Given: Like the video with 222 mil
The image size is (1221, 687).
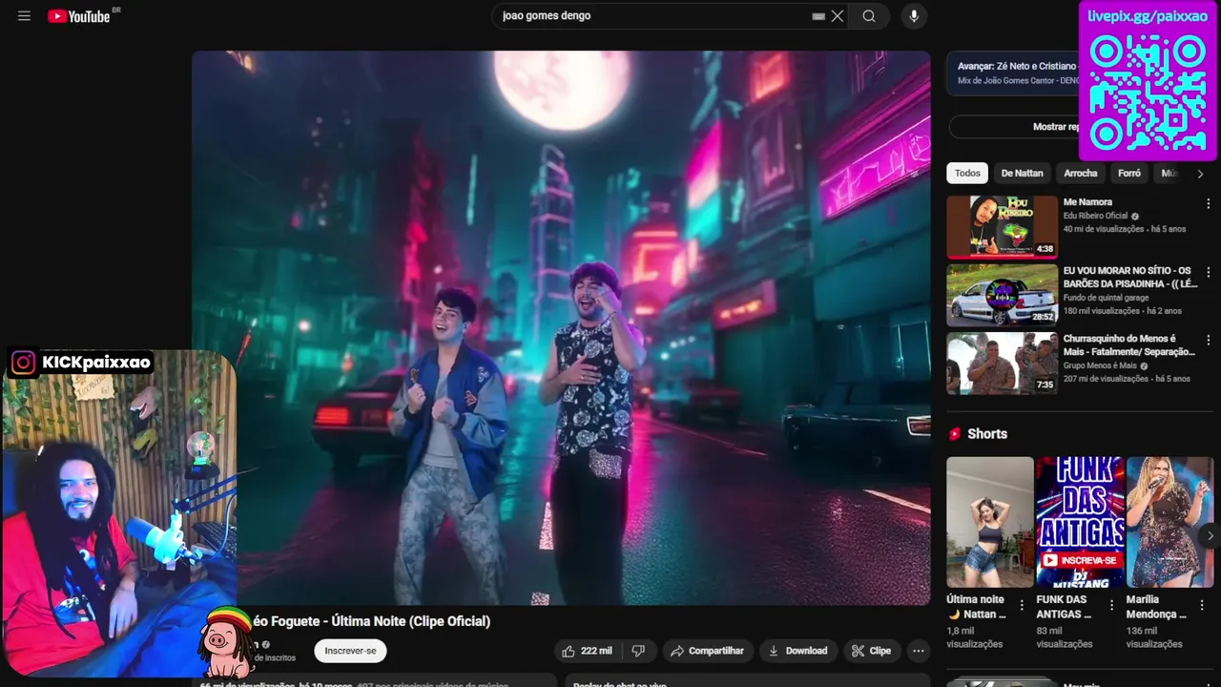Looking at the screenshot, I should pos(587,651).
